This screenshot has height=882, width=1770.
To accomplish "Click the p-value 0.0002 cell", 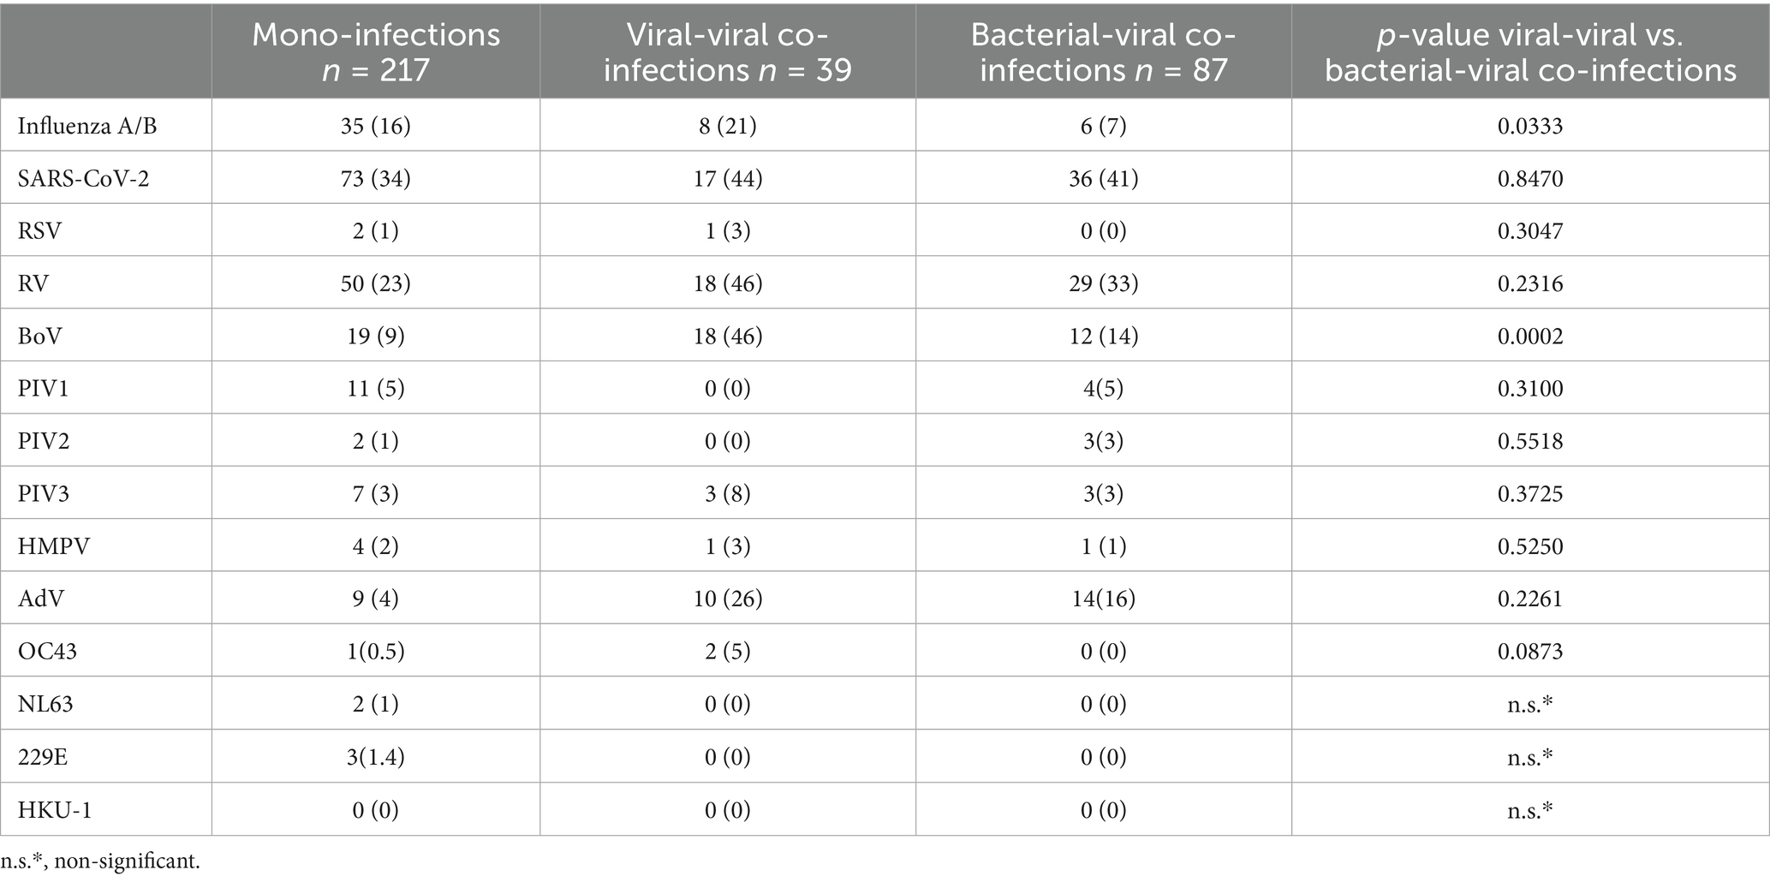I will click(1529, 337).
